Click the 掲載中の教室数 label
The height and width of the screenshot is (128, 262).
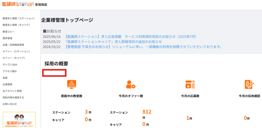[72, 96]
